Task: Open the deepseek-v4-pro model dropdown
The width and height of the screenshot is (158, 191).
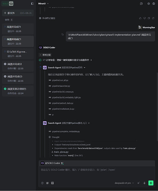Action: pyautogui.click(x=124, y=183)
